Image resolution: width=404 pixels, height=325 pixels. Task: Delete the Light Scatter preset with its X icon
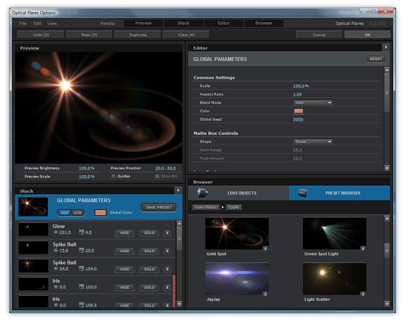pyautogui.click(x=363, y=294)
